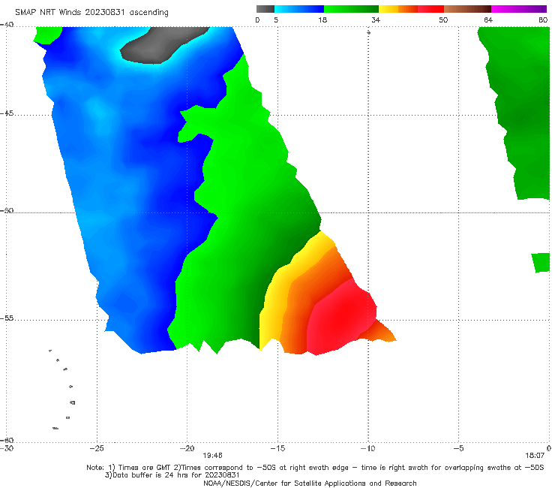The width and height of the screenshot is (555, 488).
Task: Click the latitude label '-55'
Action: click(x=7, y=318)
